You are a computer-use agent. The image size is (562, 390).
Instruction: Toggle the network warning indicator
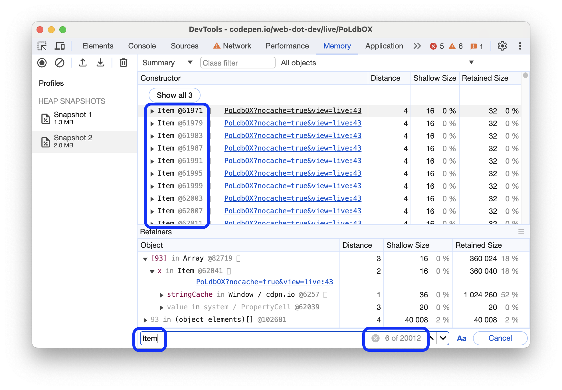(217, 46)
